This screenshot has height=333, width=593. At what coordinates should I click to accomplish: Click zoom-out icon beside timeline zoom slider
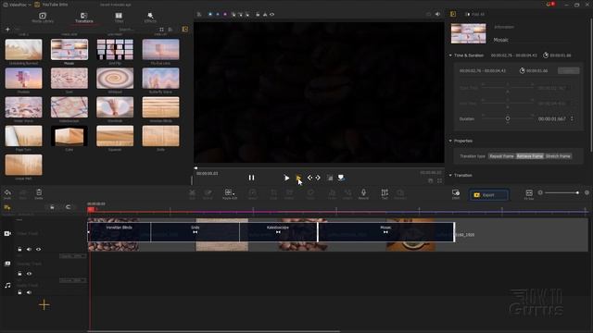coord(540,192)
